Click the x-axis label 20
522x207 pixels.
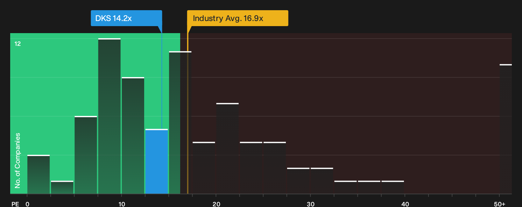coord(216,204)
